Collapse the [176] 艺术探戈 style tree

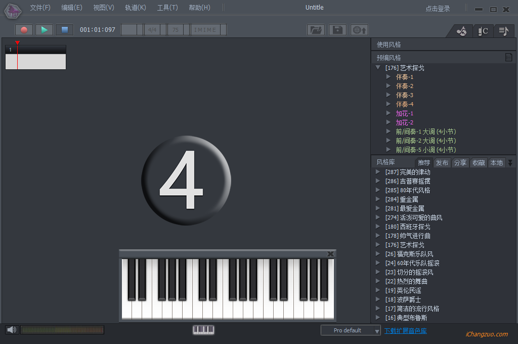(x=377, y=67)
